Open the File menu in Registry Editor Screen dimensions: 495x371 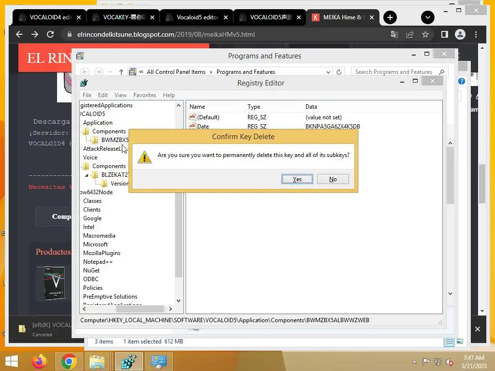click(x=87, y=95)
